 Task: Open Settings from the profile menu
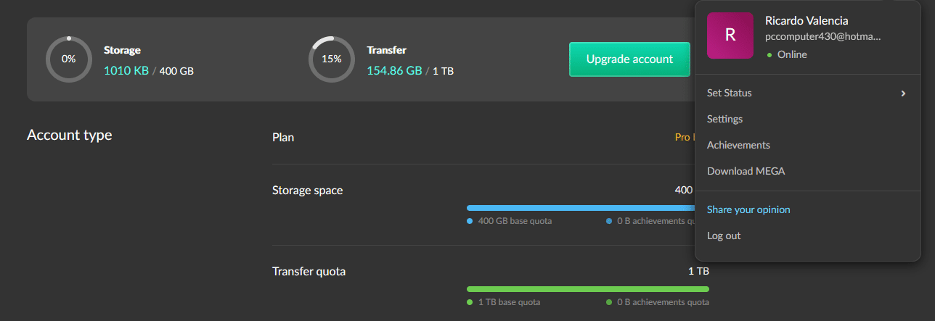724,119
